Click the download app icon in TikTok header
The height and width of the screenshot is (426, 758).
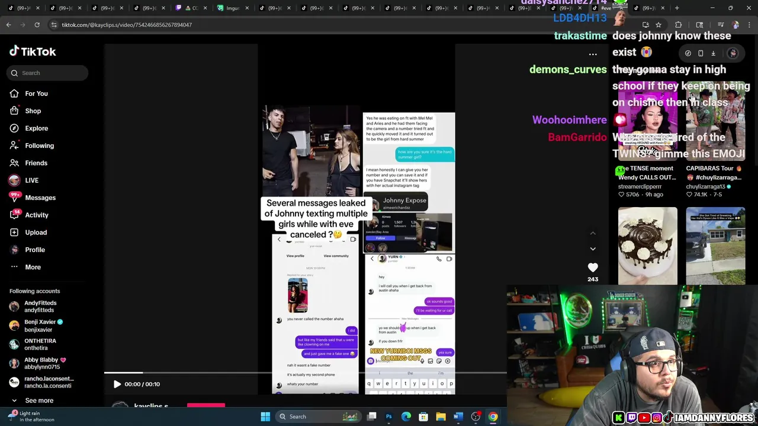pos(713,53)
